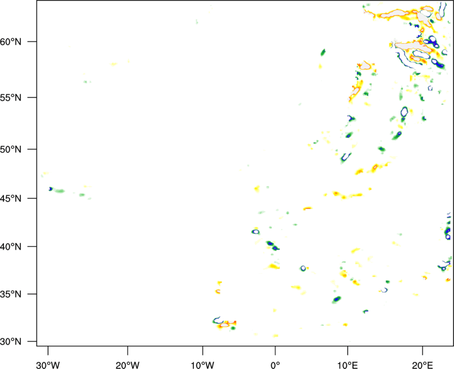
Task: Click the 20°E longitude label
Action: pos(422,365)
